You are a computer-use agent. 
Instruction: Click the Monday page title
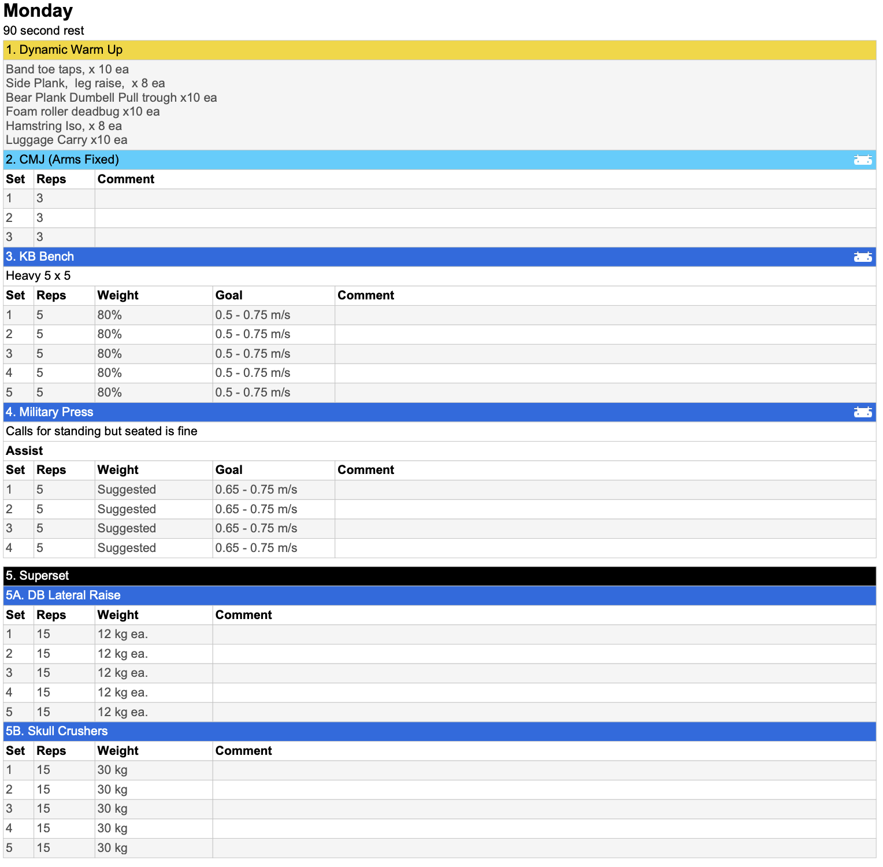(x=38, y=11)
